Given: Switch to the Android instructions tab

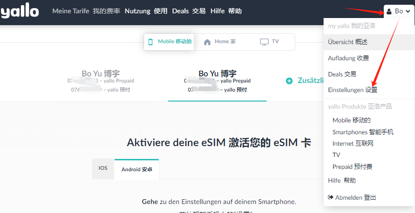Looking at the screenshot, I should (137, 169).
